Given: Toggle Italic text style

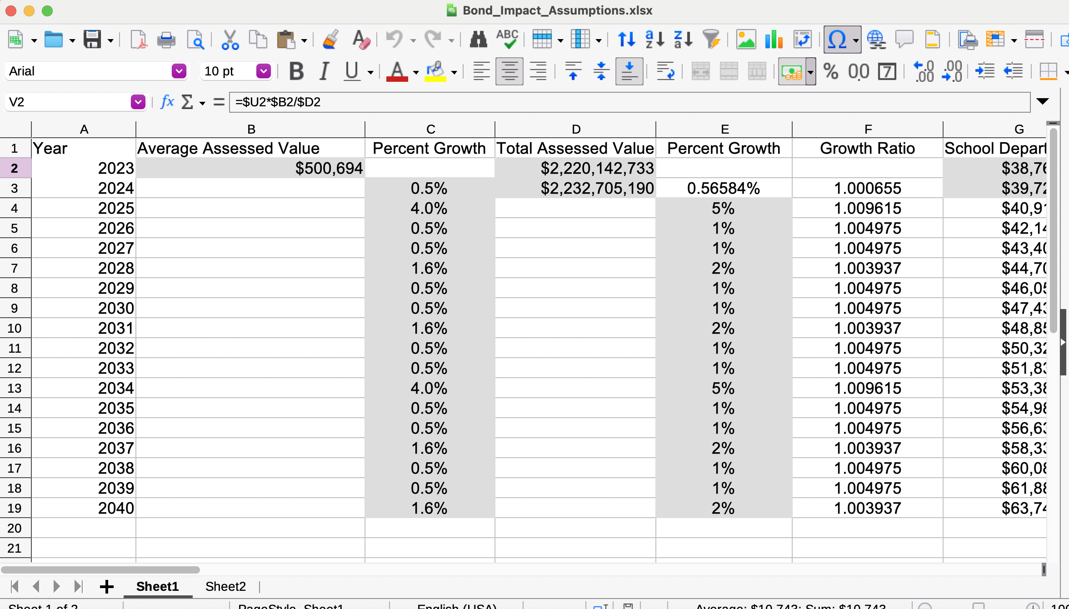Looking at the screenshot, I should pos(324,71).
